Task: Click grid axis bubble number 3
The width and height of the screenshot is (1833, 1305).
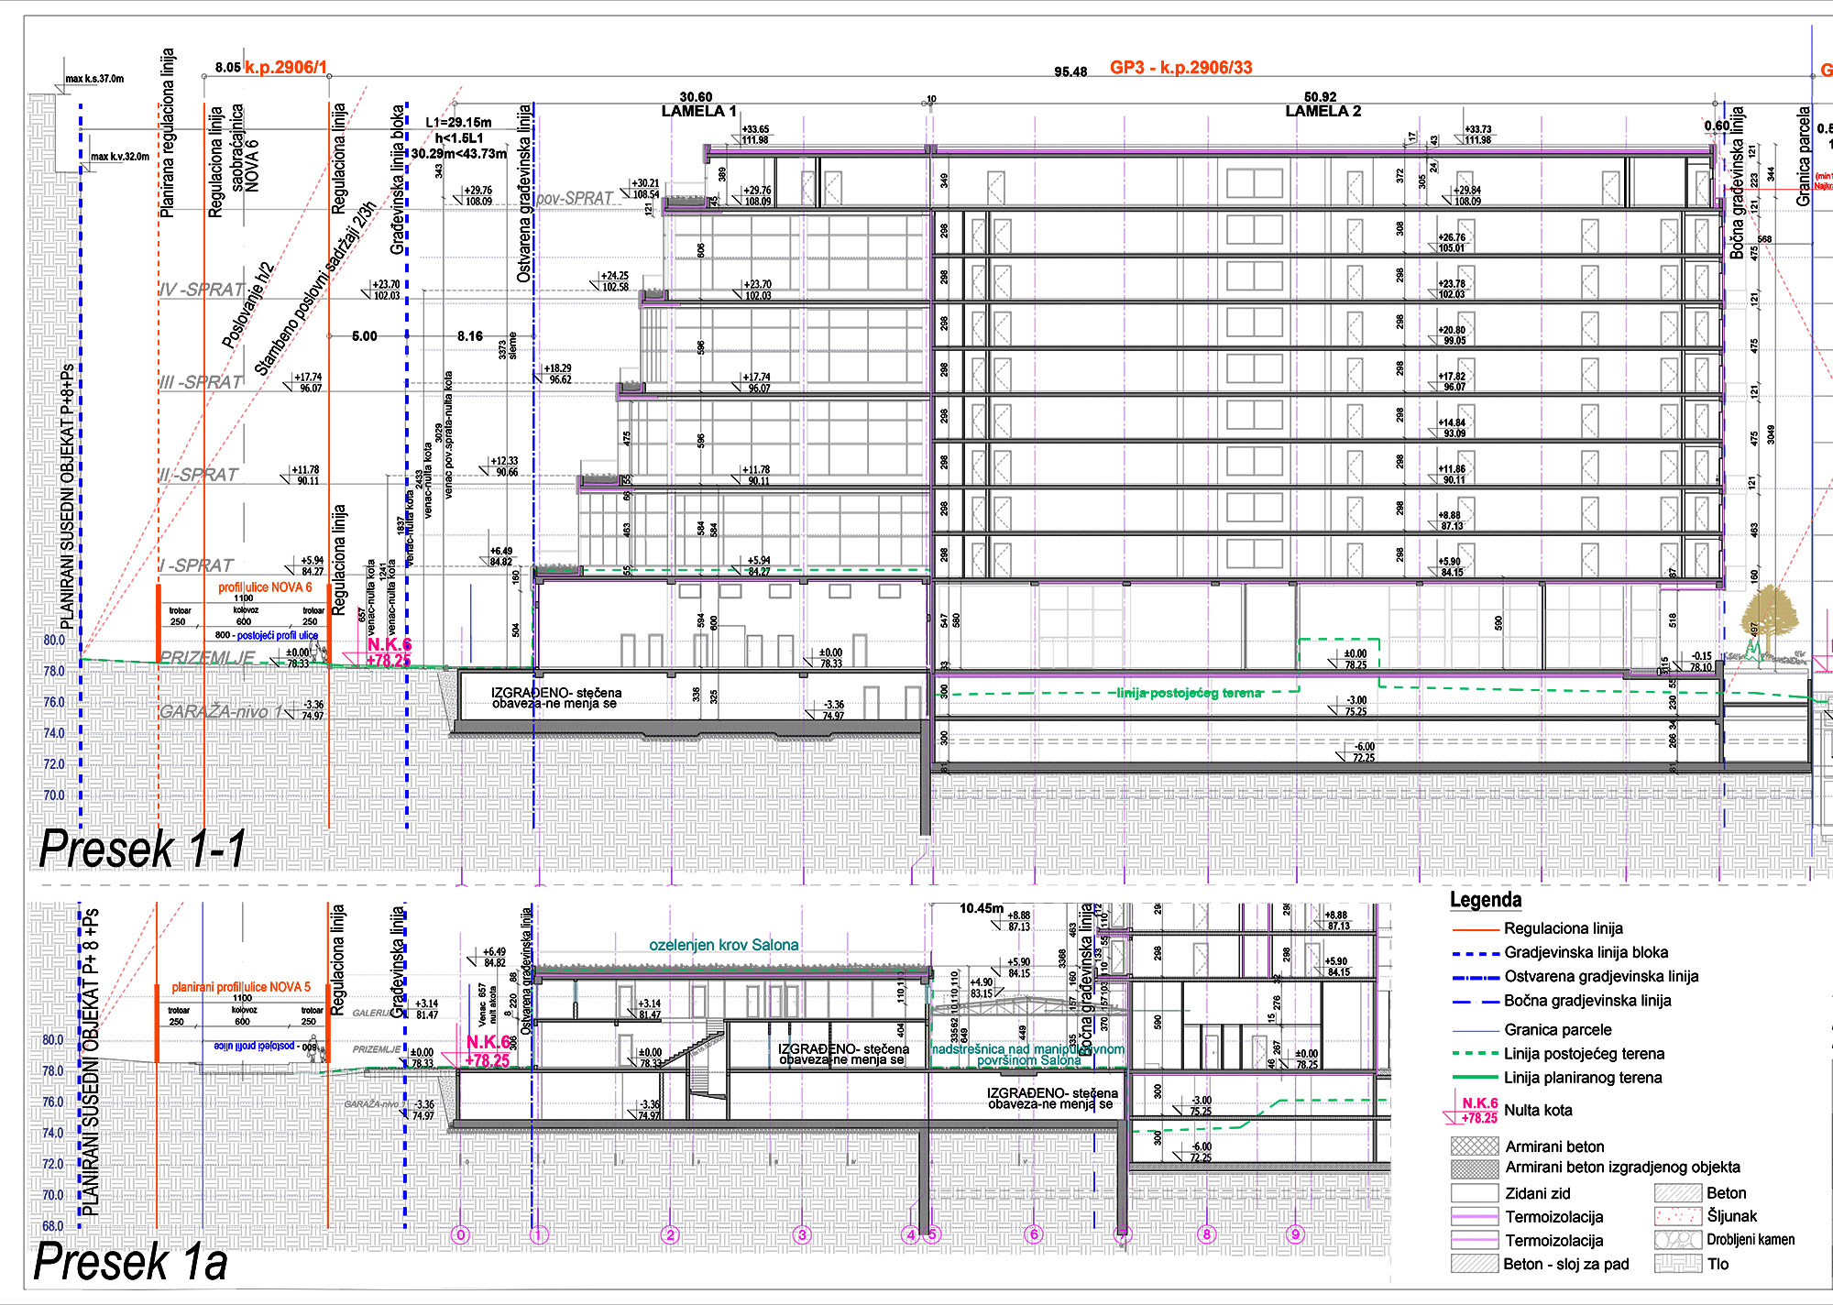Action: (x=802, y=1234)
